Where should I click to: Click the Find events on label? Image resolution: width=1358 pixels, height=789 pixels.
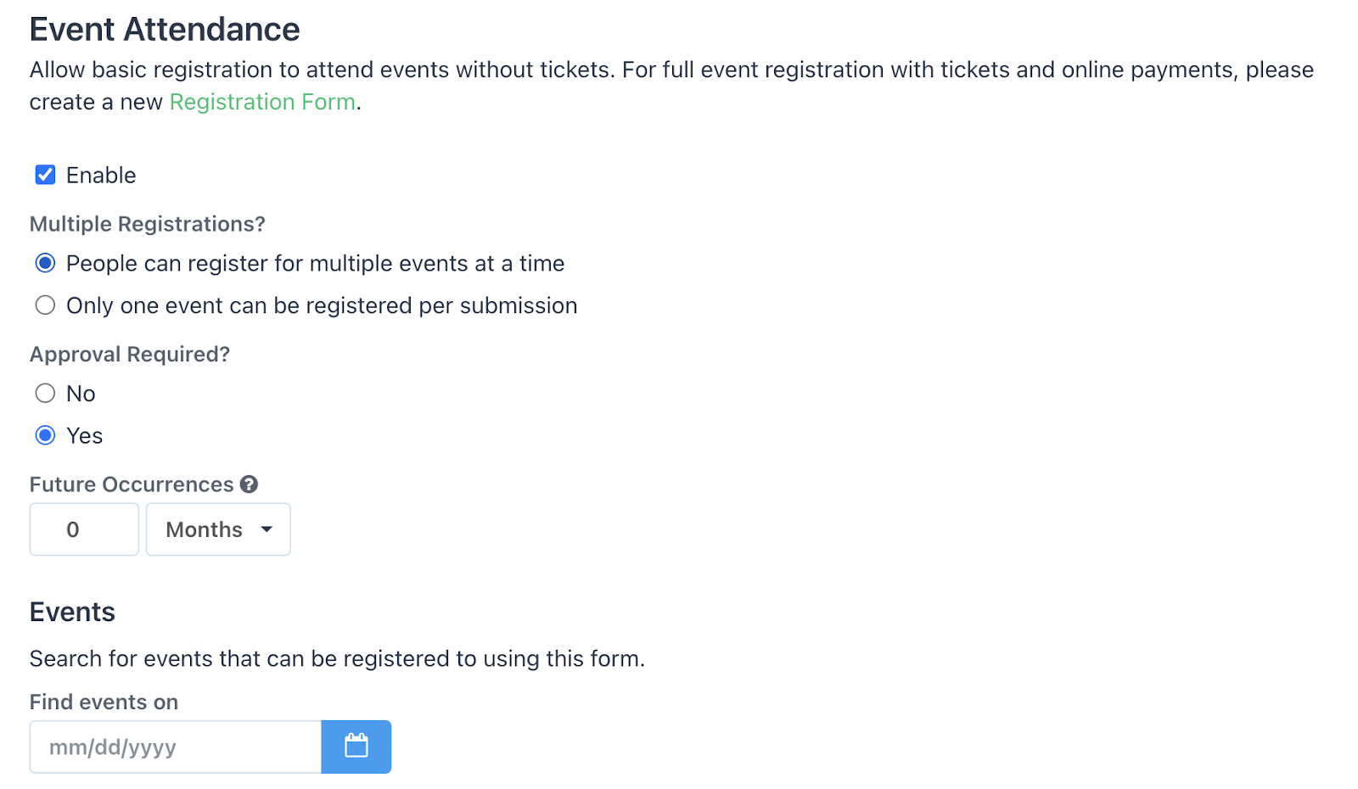[x=104, y=702]
